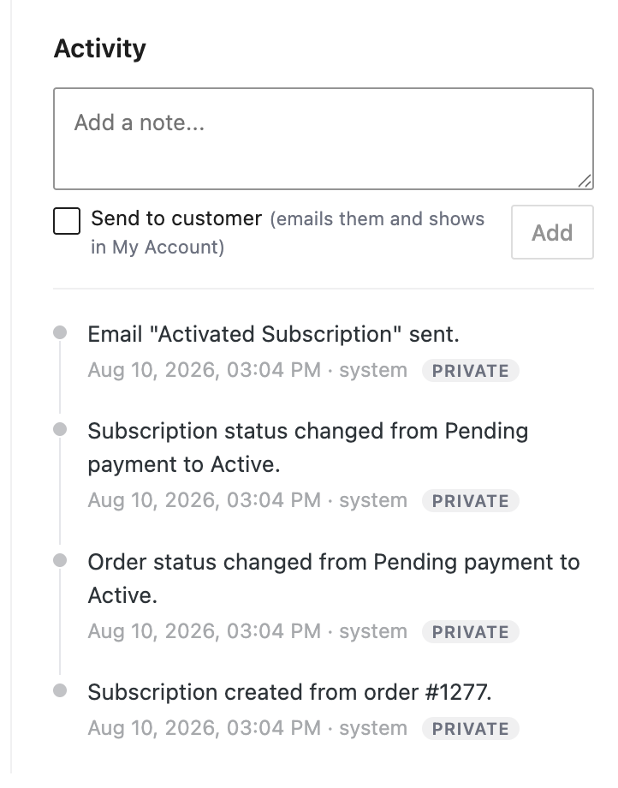Select the Email "Activated Subscription" sent entry text

click(274, 334)
